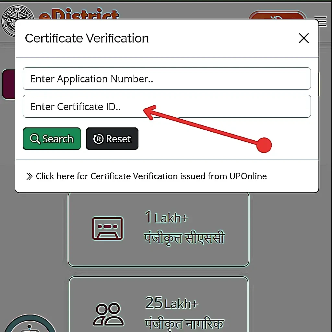Click the double chevron before the UPOnline link
332x332 pixels.
pos(30,176)
